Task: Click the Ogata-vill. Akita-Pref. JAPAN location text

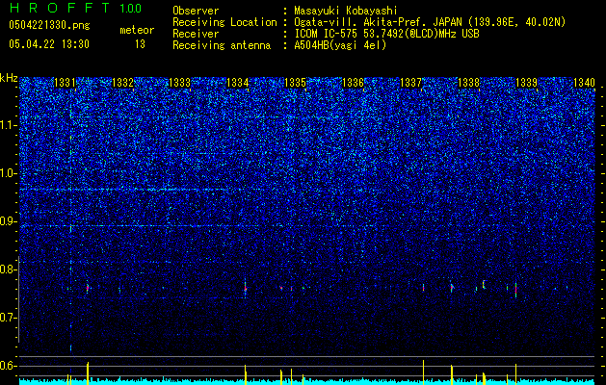Action: [x=430, y=23]
